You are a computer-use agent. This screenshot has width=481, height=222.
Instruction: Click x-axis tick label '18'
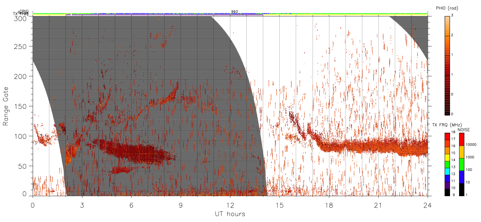pyautogui.click(x=329, y=205)
